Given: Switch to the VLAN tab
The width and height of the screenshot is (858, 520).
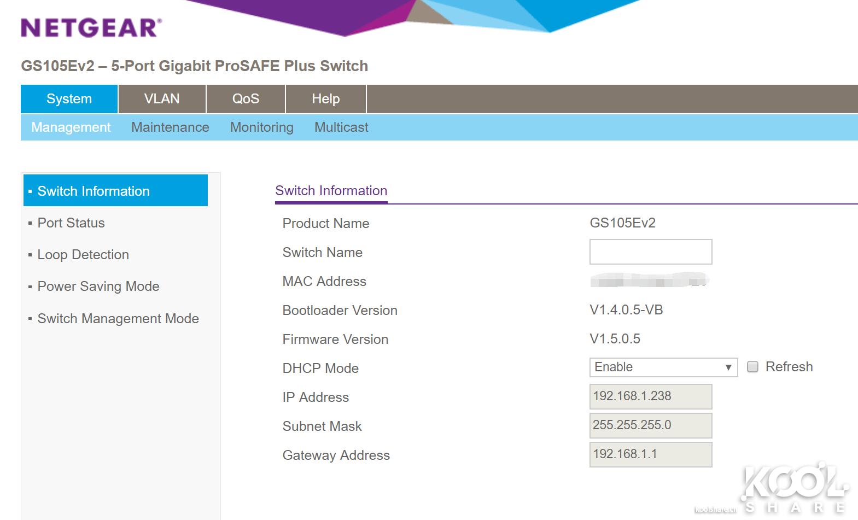Looking at the screenshot, I should click(162, 99).
